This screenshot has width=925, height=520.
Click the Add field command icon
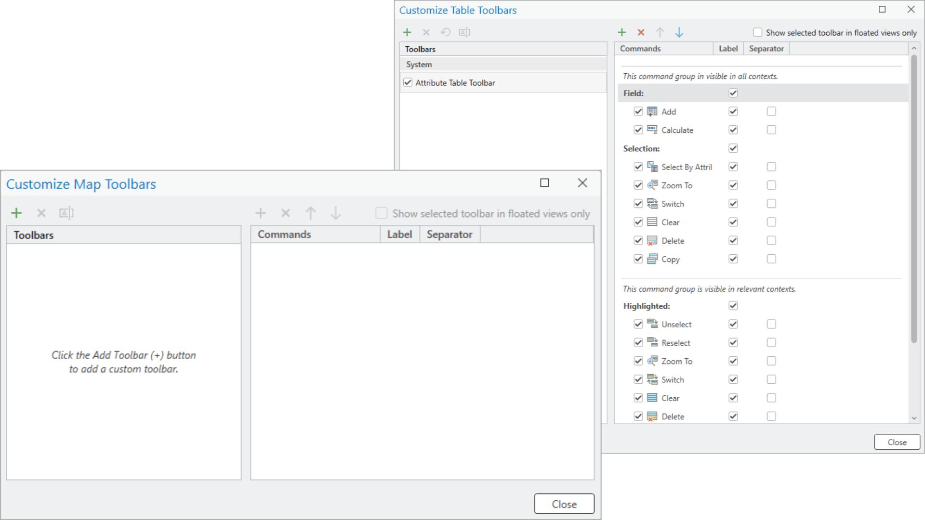coord(652,112)
